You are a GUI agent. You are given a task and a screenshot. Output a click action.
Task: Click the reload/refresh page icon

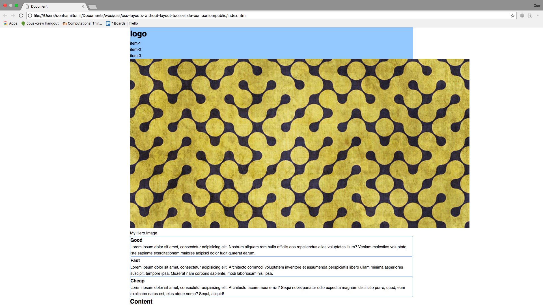coord(21,15)
